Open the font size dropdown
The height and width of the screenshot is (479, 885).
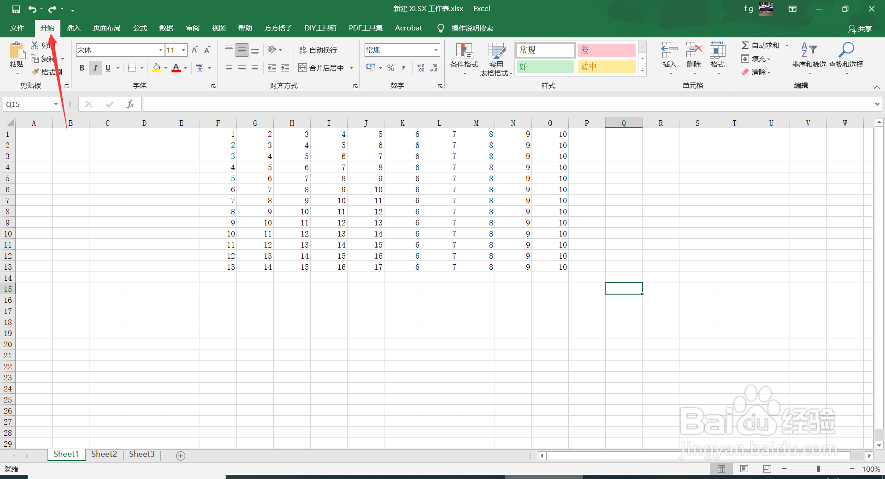tap(183, 50)
